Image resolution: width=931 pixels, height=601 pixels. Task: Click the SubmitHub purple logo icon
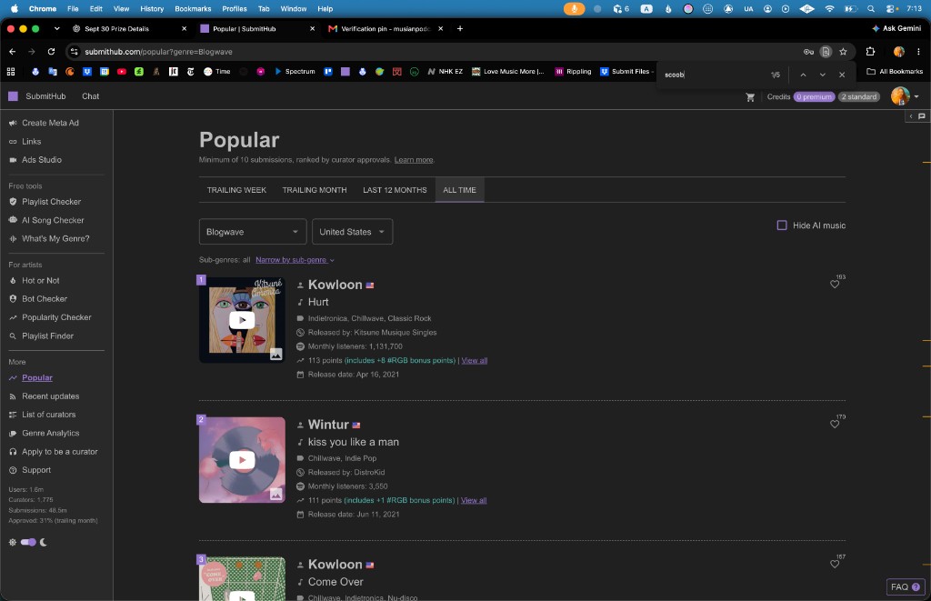pyautogui.click(x=13, y=96)
